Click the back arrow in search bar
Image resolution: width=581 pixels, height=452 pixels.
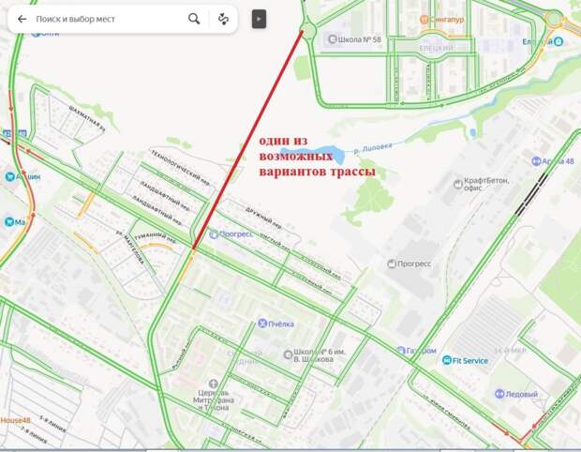(x=22, y=19)
